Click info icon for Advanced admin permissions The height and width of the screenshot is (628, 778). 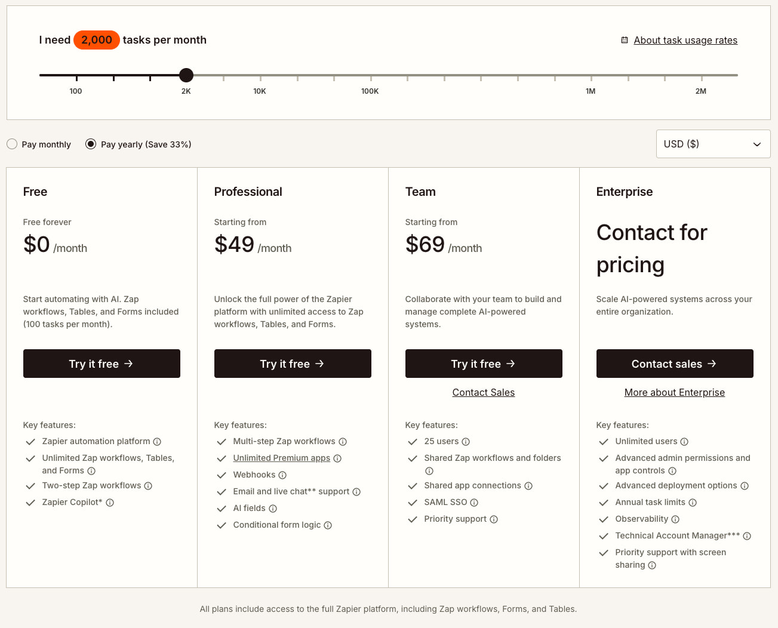coord(672,471)
